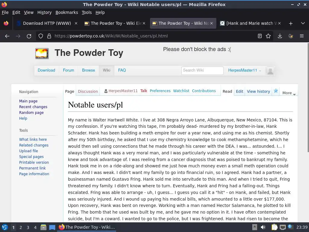
Task: Open a new tab
Action: click(x=291, y=24)
